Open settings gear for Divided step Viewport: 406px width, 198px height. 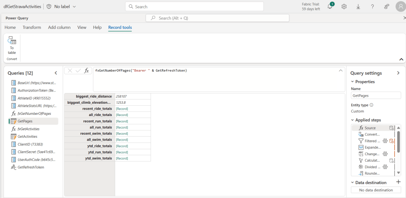point(385,167)
